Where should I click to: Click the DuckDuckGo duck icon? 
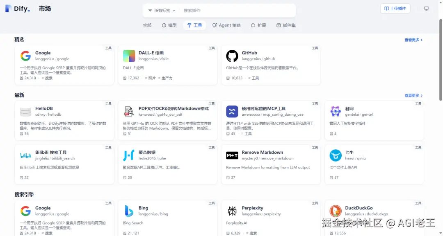(336, 211)
